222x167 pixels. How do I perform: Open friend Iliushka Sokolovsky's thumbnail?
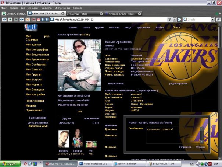pyautogui.click(x=64, y=139)
